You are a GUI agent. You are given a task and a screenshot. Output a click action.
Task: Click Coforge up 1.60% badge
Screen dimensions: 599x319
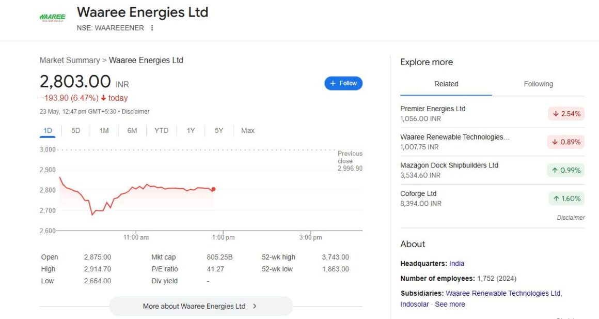(566, 199)
